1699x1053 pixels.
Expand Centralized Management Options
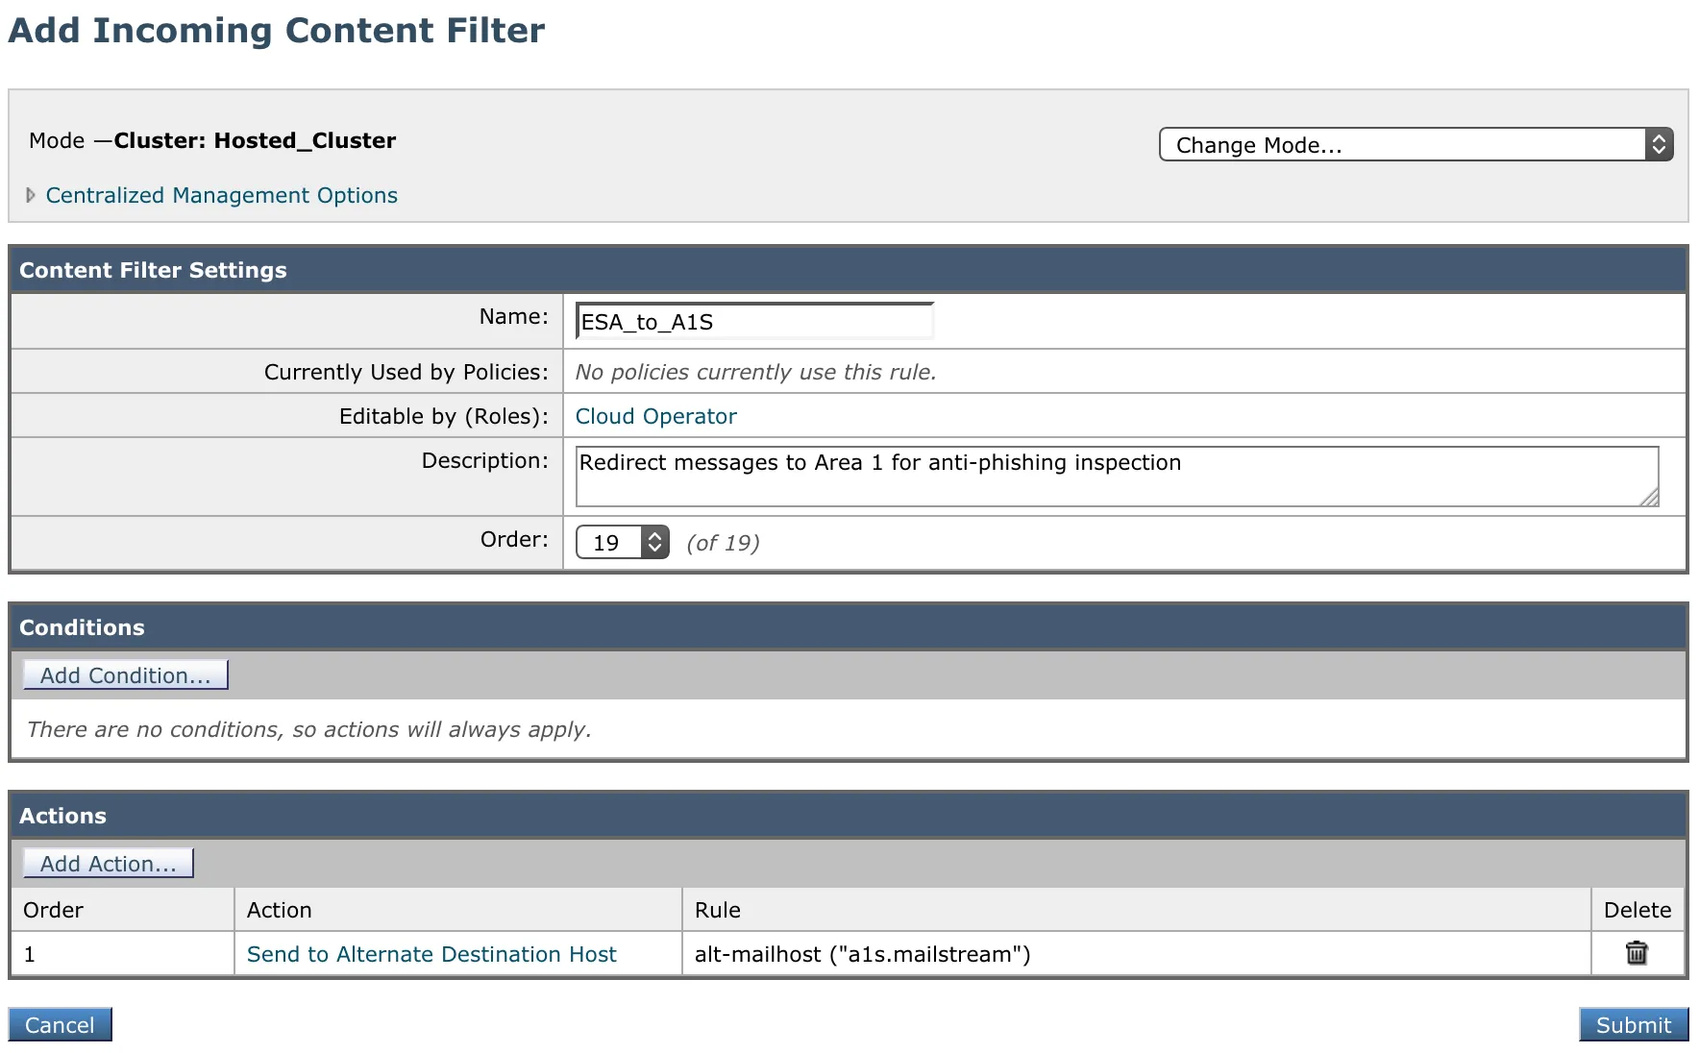pos(222,195)
